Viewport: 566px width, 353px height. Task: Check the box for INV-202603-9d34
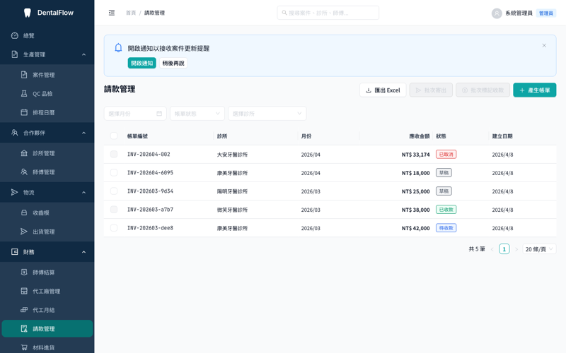pos(114,191)
